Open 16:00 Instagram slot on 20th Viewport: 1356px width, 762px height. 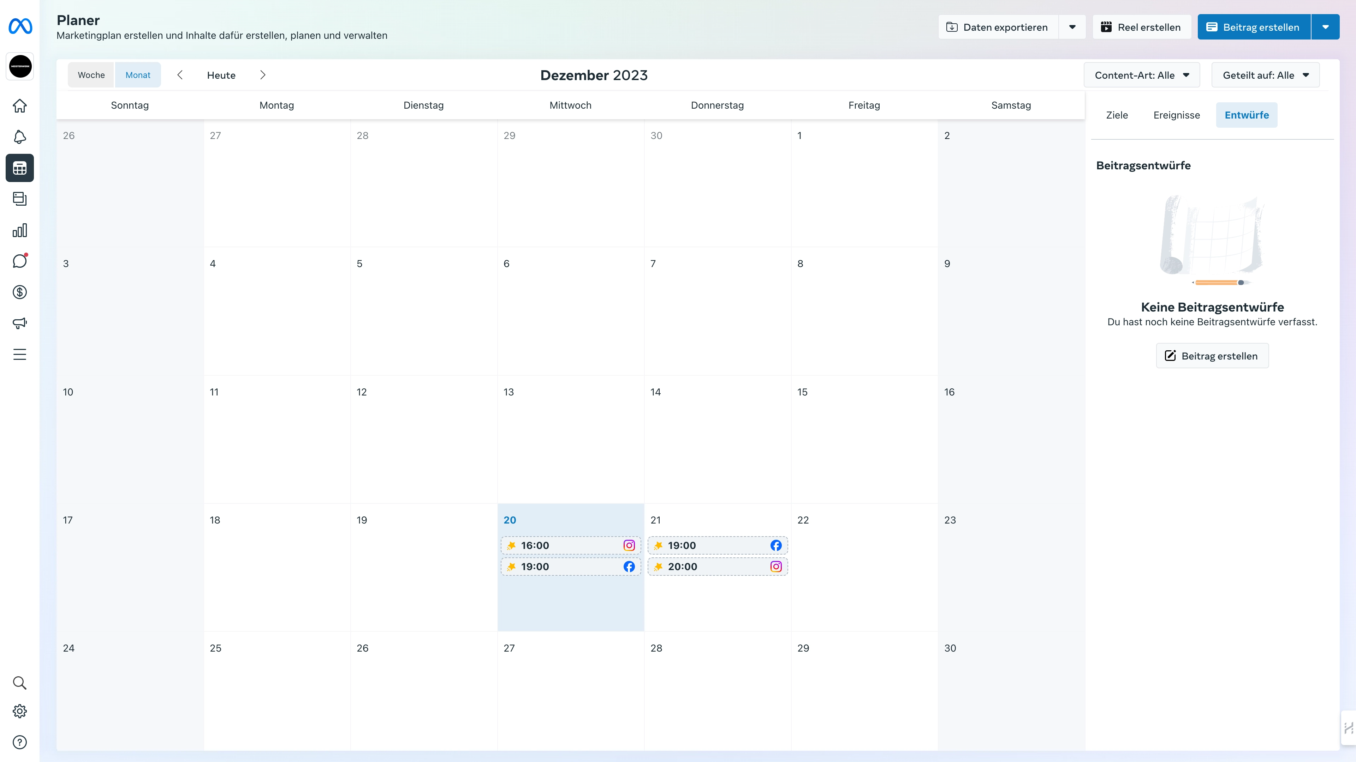coord(571,545)
